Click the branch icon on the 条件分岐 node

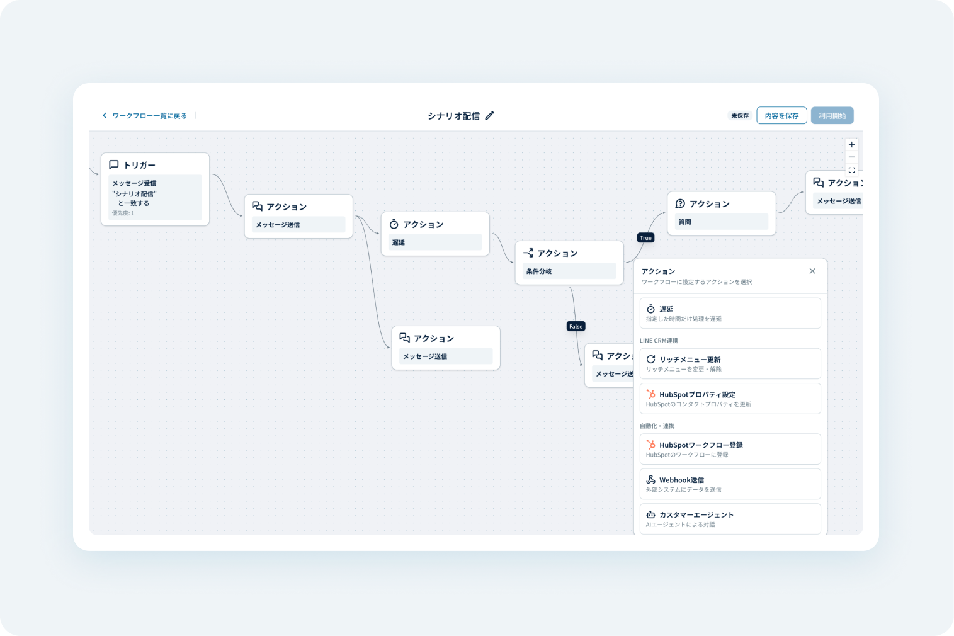[528, 253]
